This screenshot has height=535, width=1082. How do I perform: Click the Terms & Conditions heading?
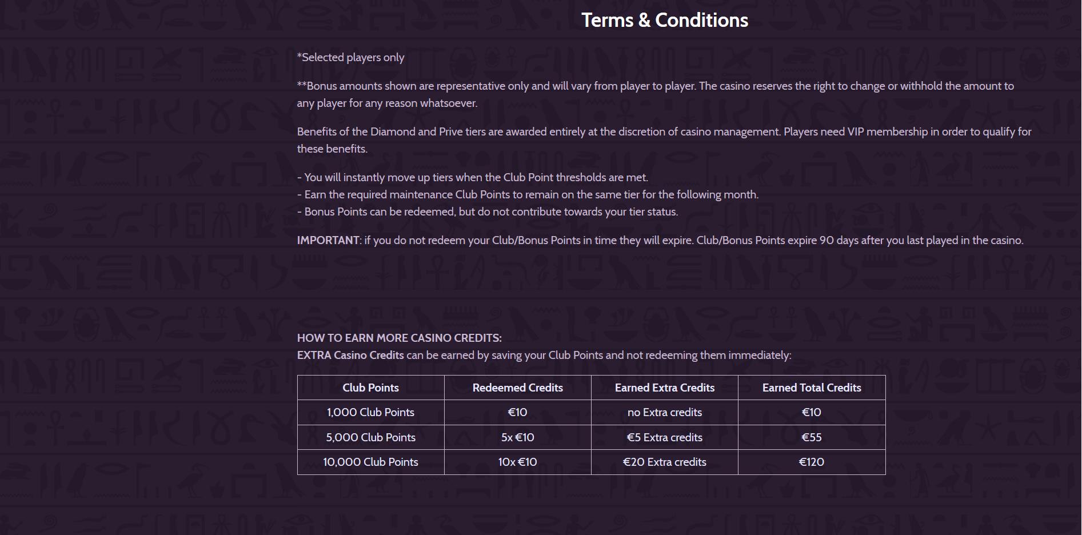coord(664,20)
